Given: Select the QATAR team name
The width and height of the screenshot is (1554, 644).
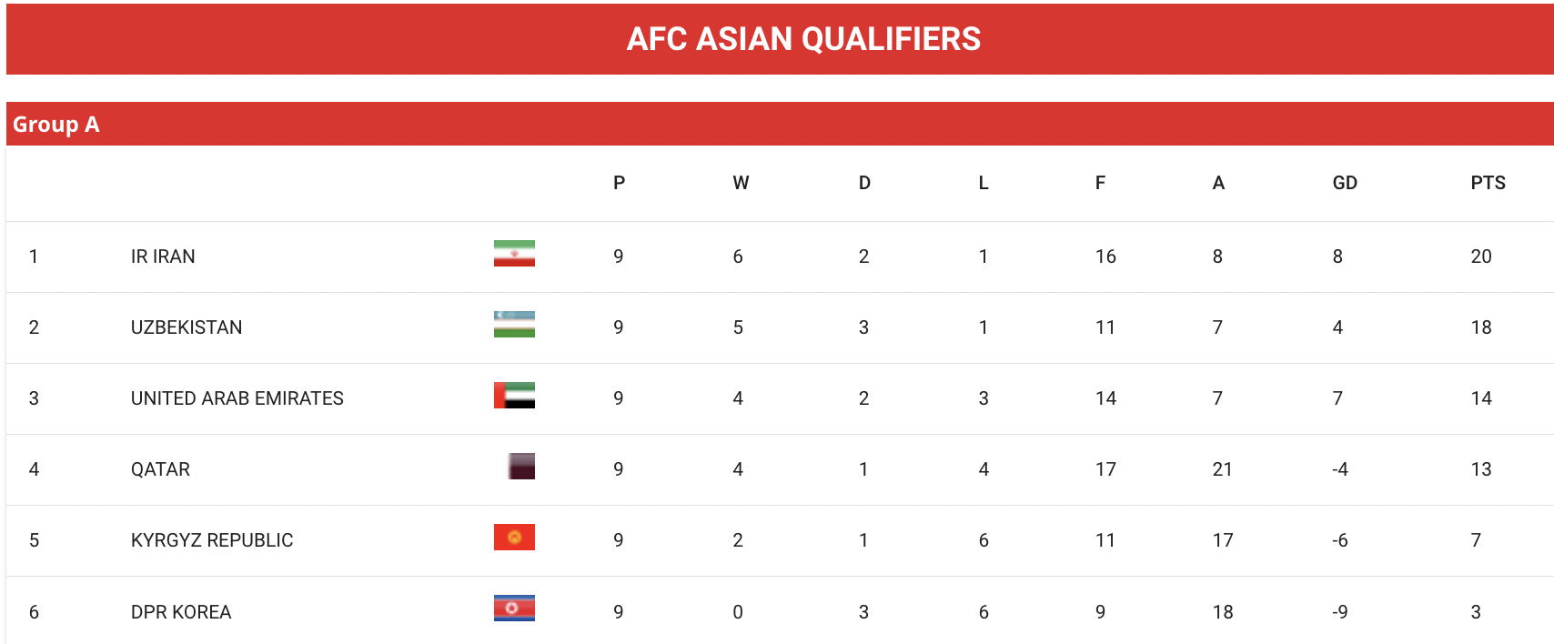Looking at the screenshot, I should tap(160, 469).
